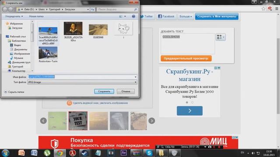Open the address bar history dropdown arrow

tap(88, 10)
